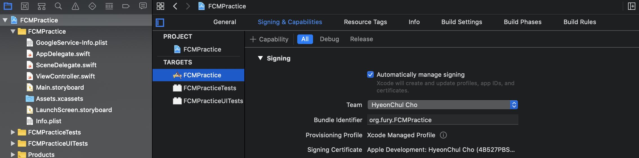Expand the FCMPracticeTests folder
Screen dimensions: 639x158
point(13,132)
